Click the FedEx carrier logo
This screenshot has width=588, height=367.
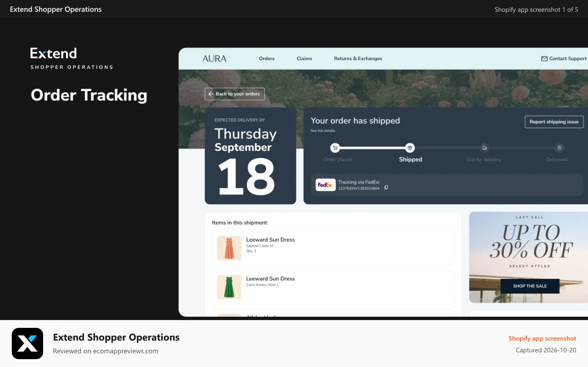click(325, 185)
